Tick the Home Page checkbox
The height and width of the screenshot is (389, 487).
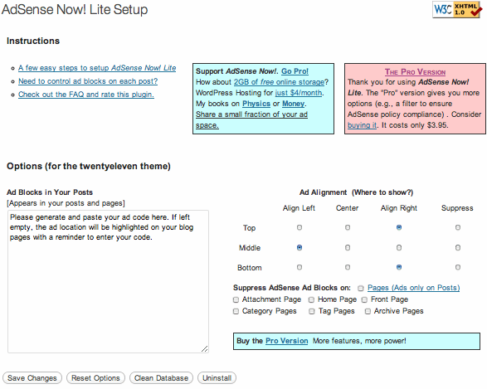(x=311, y=299)
